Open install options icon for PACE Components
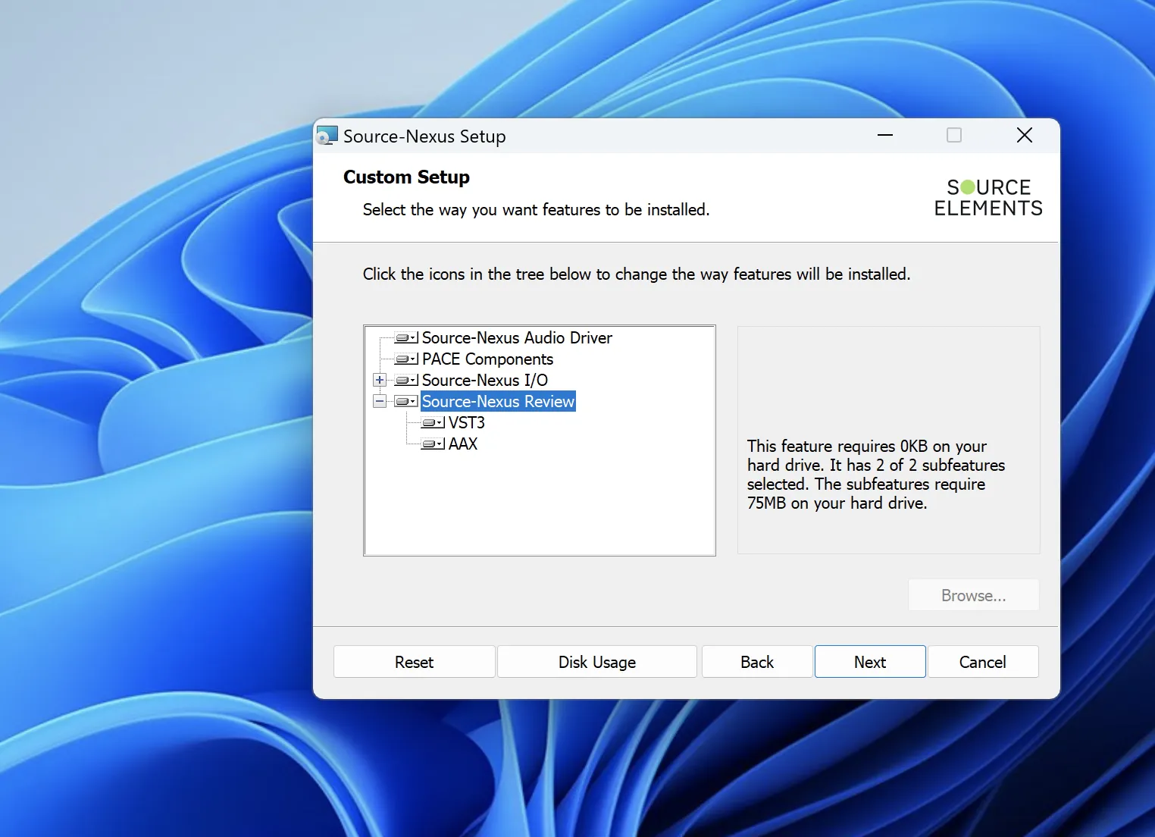This screenshot has height=837, width=1155. point(406,359)
